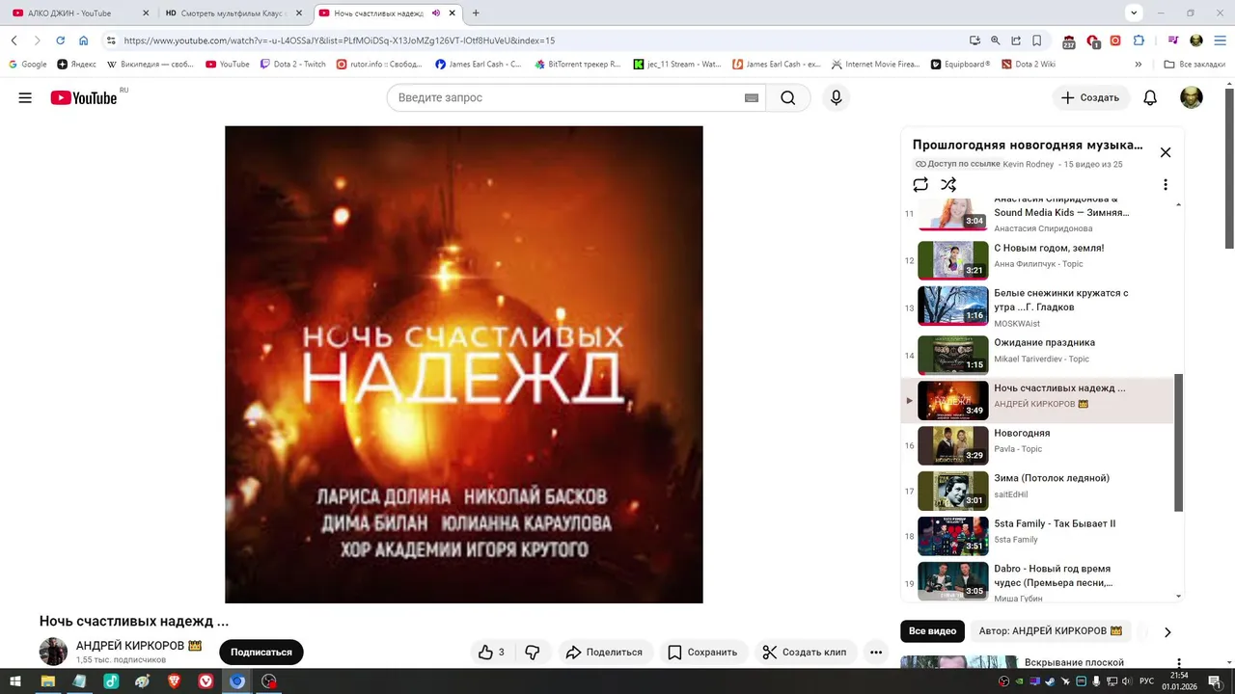Screen dimensions: 1235x694
Task: Open АНДРЕЙ КИРКОРОВ channel avatar
Action: click(53, 652)
